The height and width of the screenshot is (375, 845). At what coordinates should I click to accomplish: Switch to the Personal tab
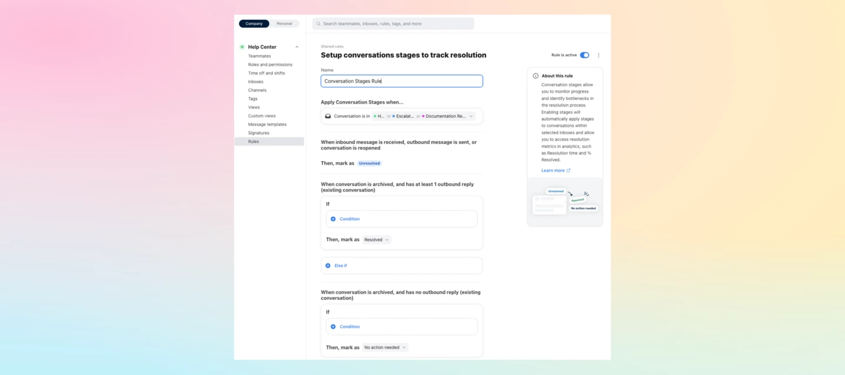(x=285, y=23)
